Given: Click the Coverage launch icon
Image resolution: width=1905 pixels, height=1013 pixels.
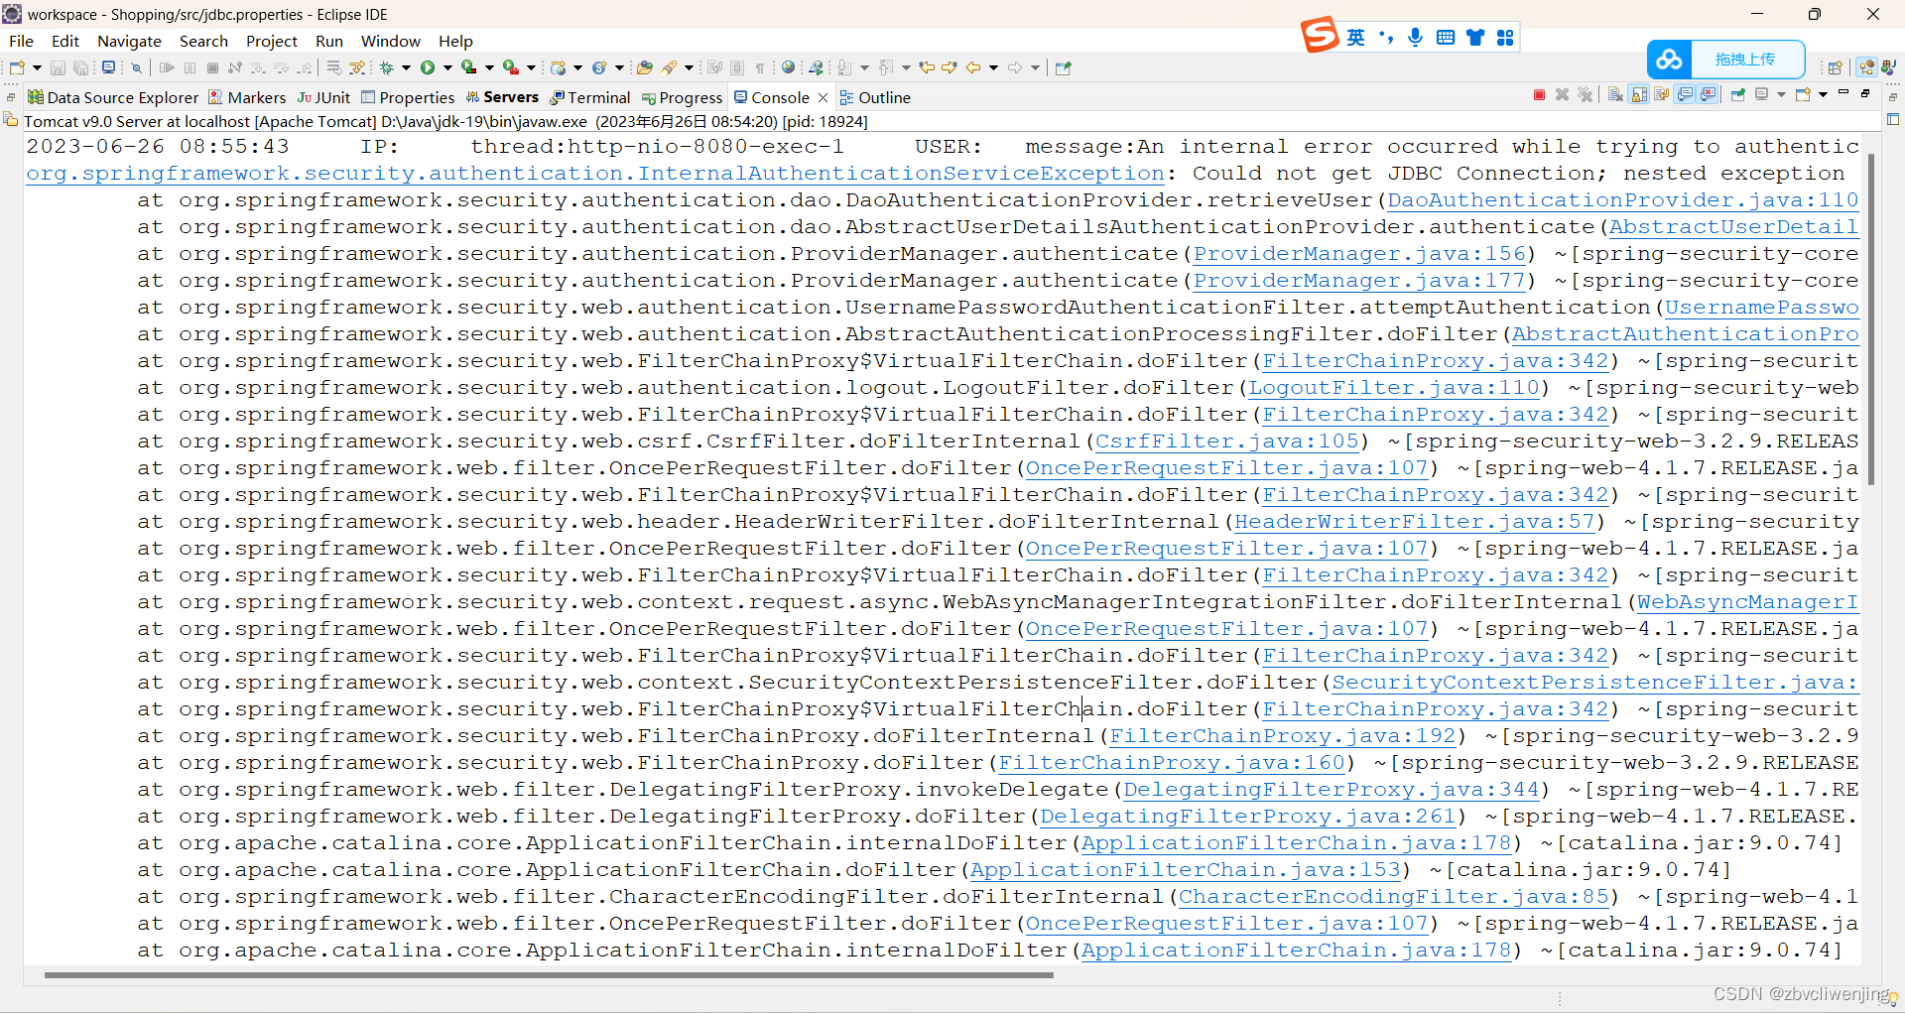Looking at the screenshot, I should pos(468,67).
